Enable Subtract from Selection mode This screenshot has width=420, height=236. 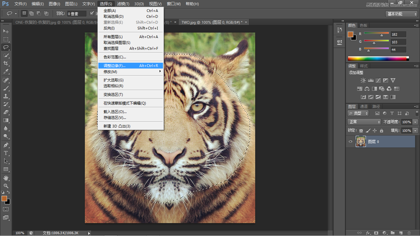tap(39, 14)
